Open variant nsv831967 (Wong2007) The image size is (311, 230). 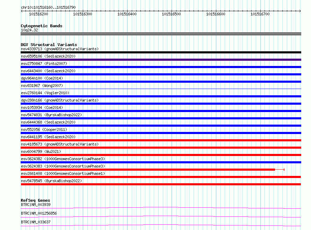click(42, 86)
